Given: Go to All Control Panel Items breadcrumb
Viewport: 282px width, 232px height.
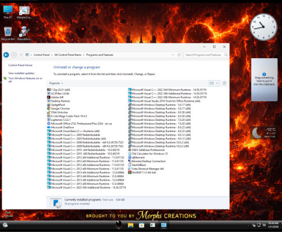Looking at the screenshot, I should click(x=68, y=55).
